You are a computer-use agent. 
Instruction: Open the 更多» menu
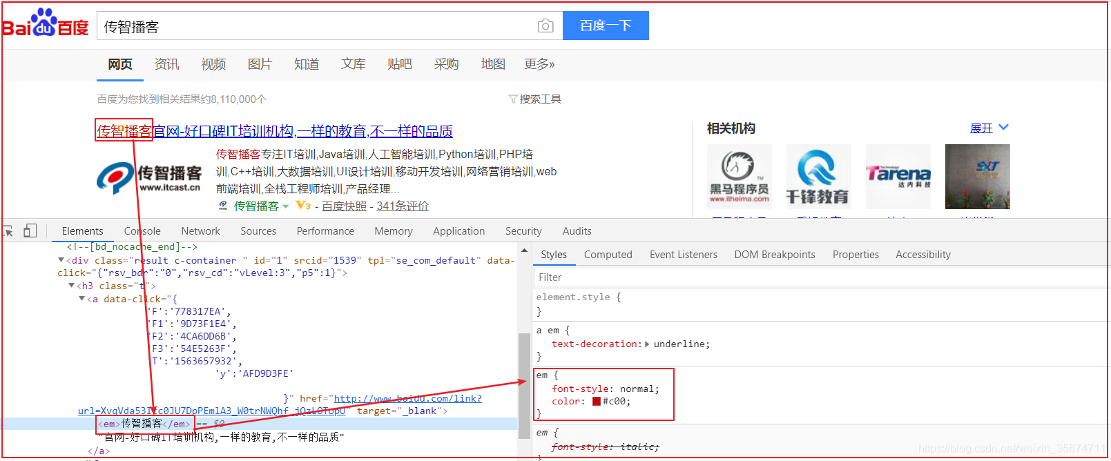tap(539, 64)
